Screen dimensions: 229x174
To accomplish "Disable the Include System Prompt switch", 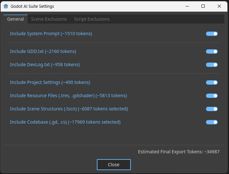I will pos(212,34).
